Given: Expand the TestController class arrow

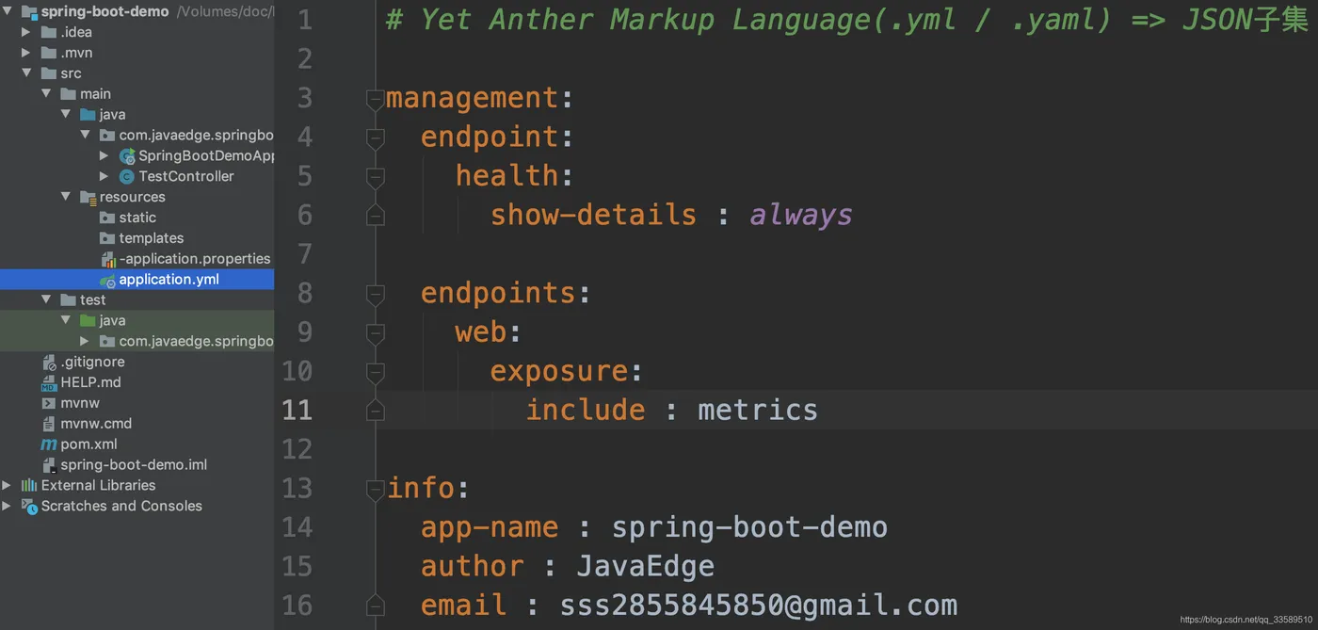Looking at the screenshot, I should tap(104, 177).
